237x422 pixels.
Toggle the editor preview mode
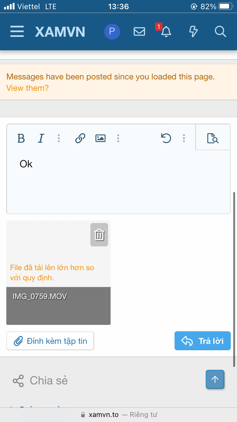coord(213,138)
